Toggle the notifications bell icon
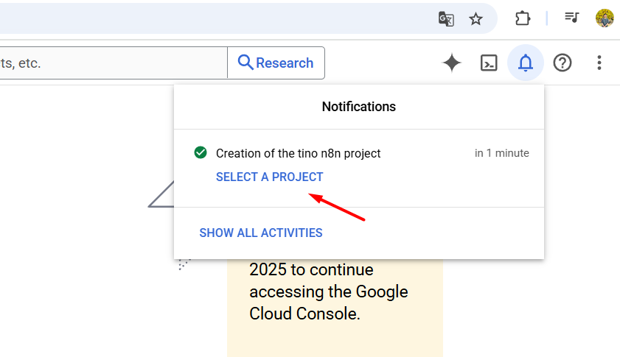The height and width of the screenshot is (357, 620). point(526,63)
